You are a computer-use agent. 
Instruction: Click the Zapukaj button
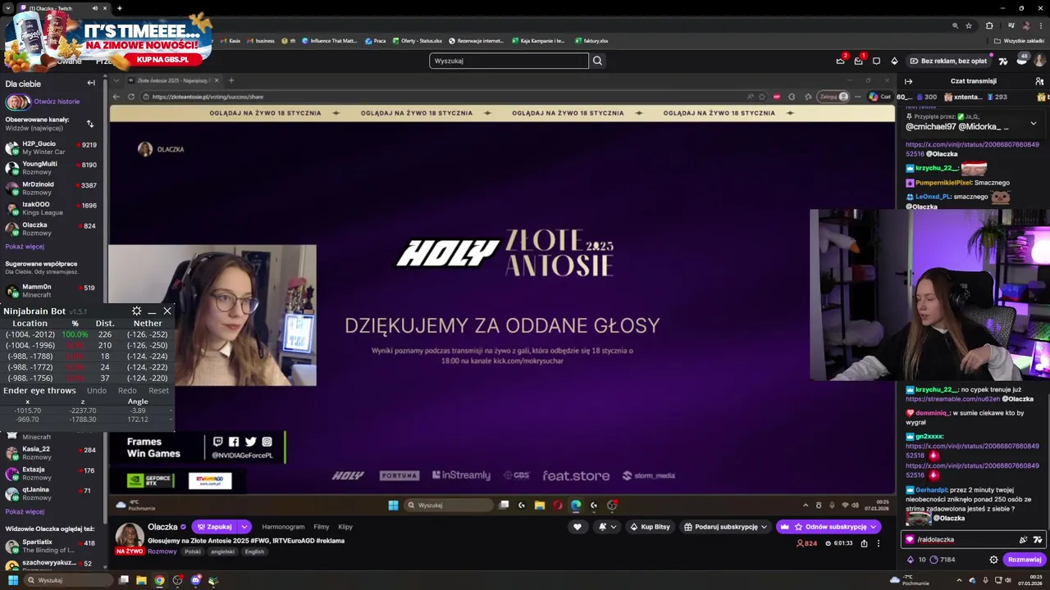214,527
